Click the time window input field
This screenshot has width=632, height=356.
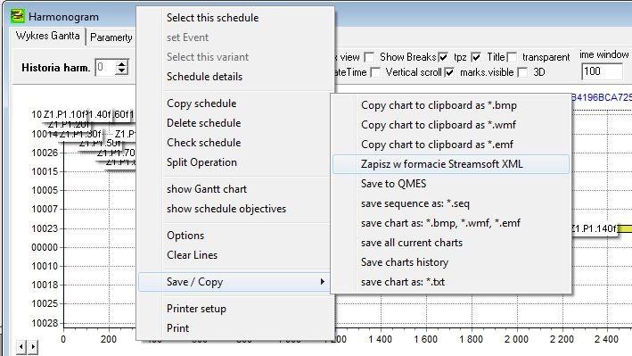click(603, 72)
